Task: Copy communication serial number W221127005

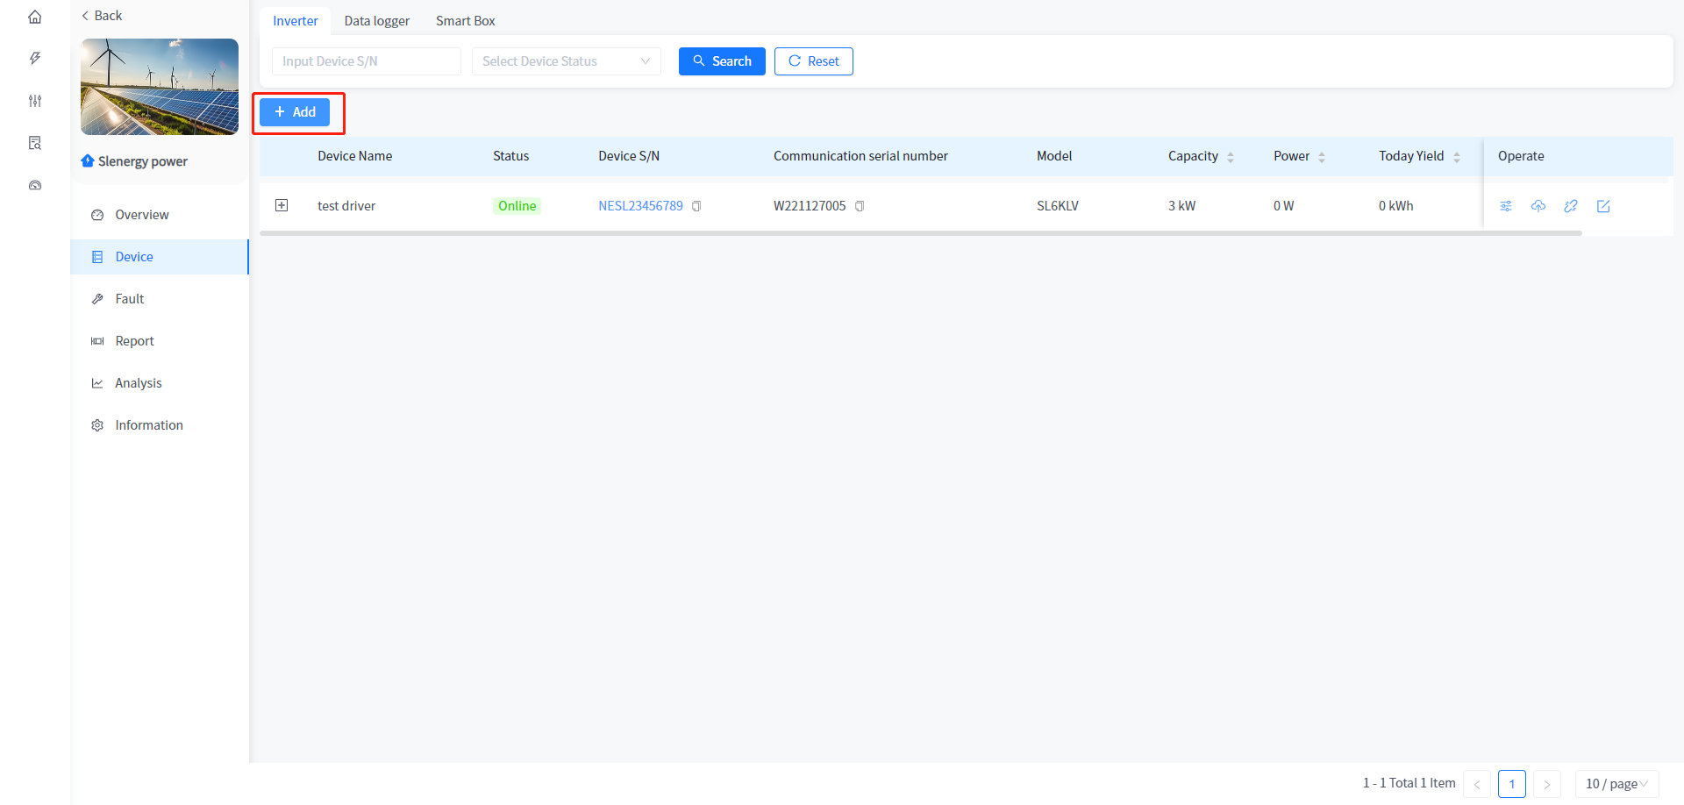Action: pyautogui.click(x=860, y=206)
